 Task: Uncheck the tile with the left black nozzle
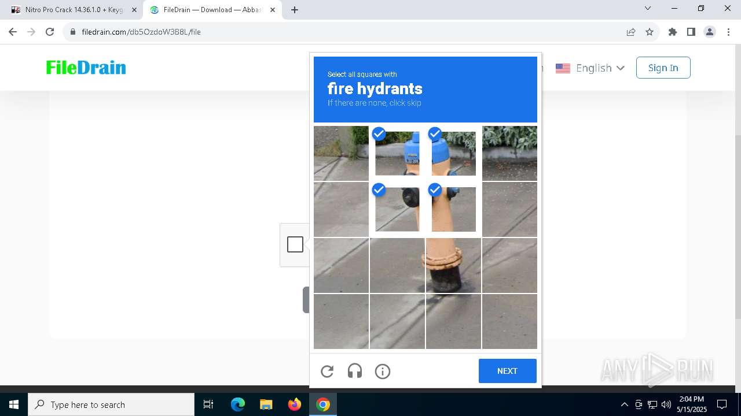click(x=397, y=209)
